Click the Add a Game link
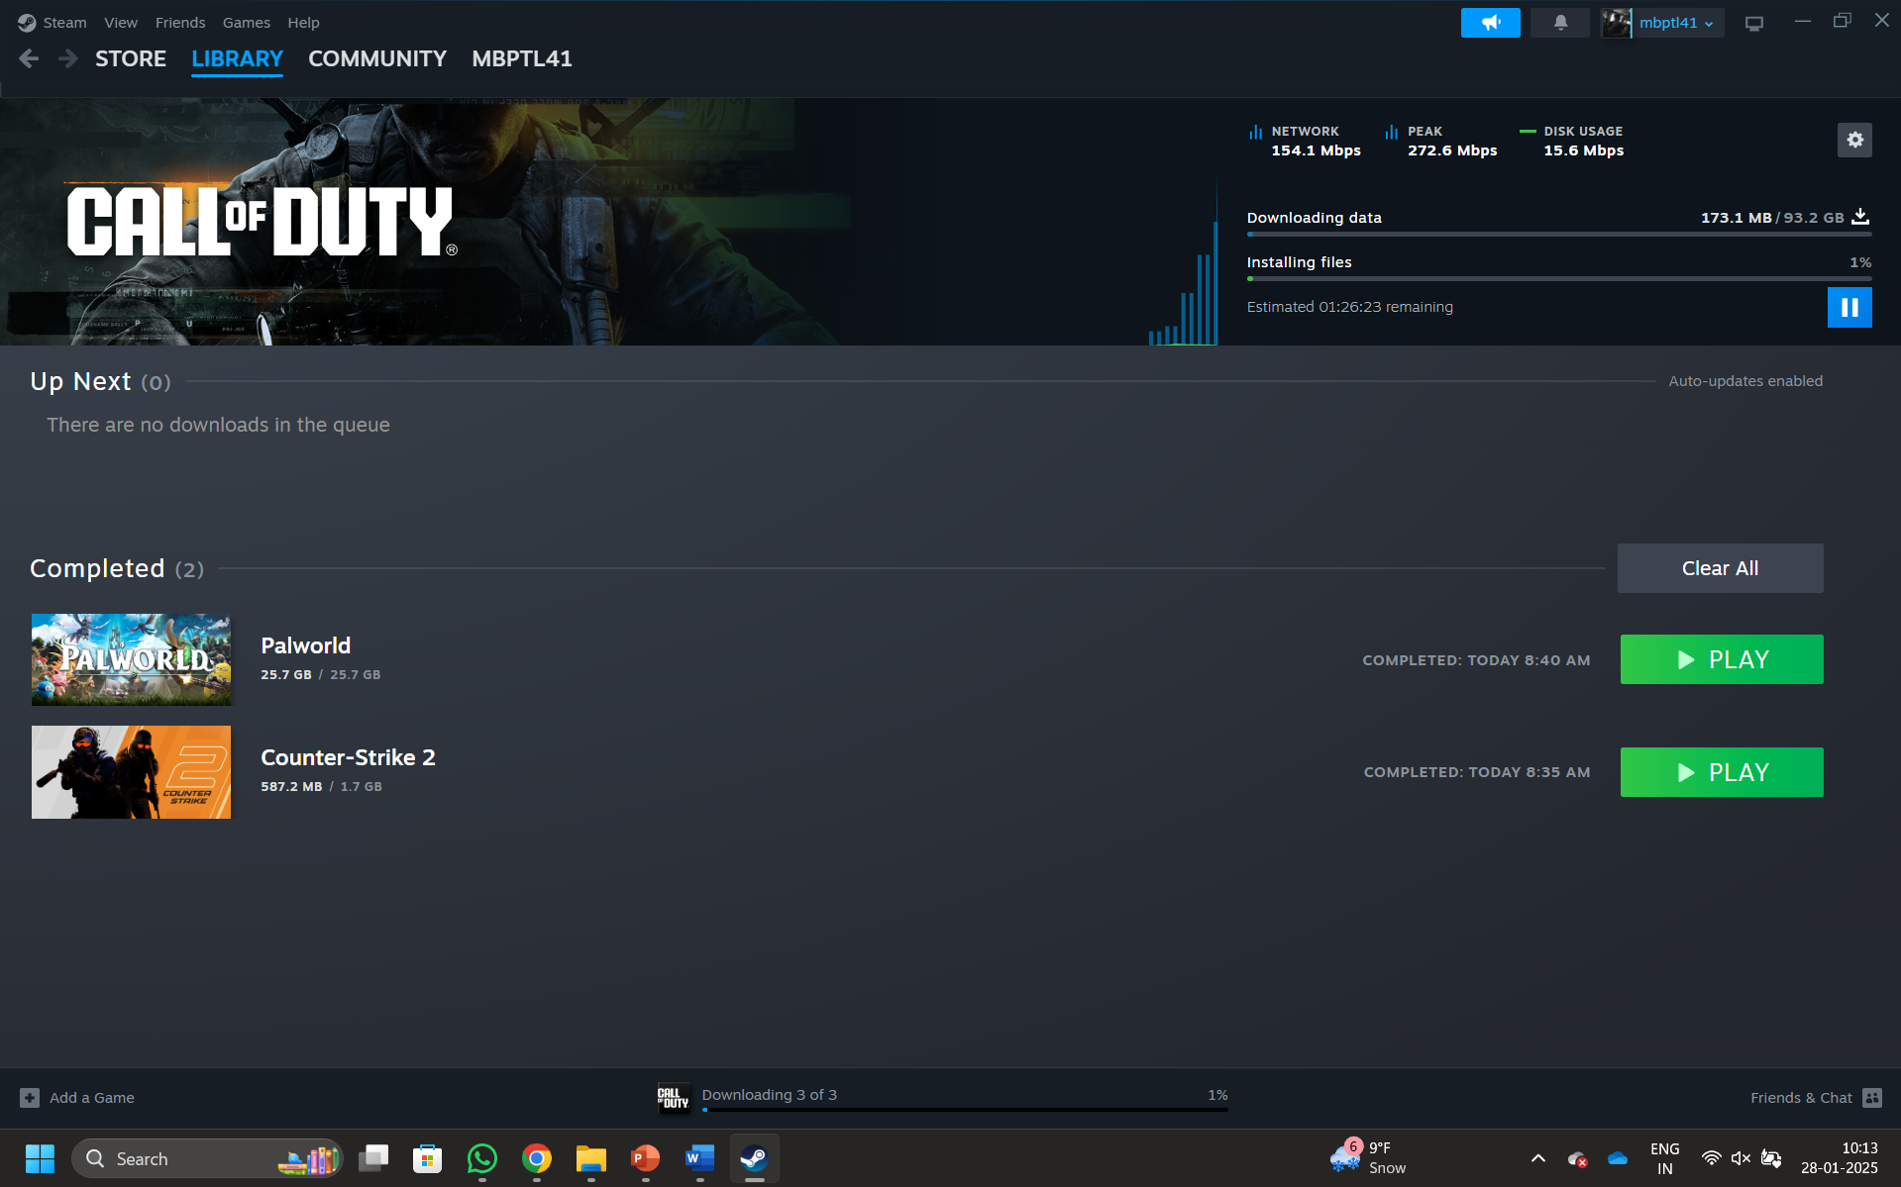Image resolution: width=1901 pixels, height=1187 pixels. point(92,1098)
